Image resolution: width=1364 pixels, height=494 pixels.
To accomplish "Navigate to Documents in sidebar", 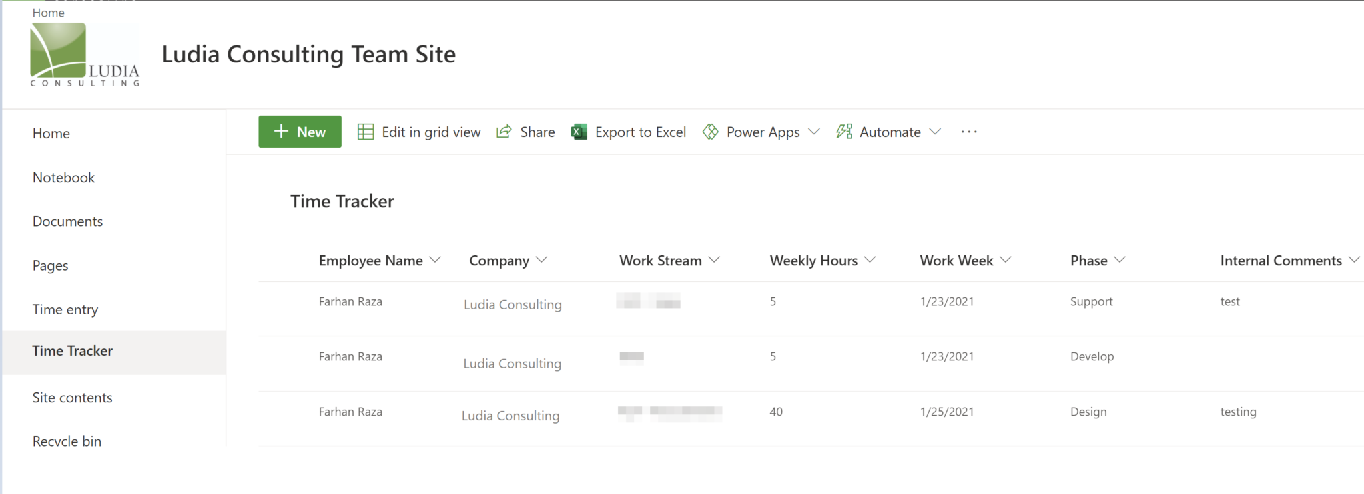I will pos(67,221).
